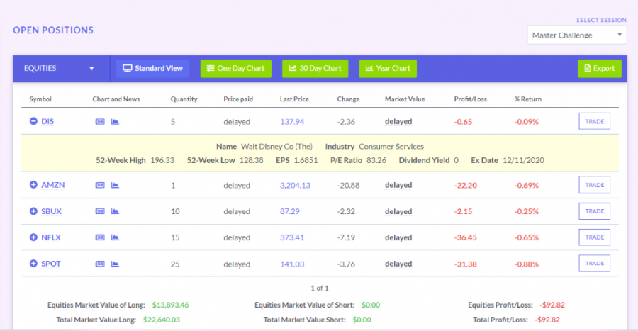Screen dimensions: 638x331
Task: Open the chart icon for NFLX
Action: click(x=114, y=238)
